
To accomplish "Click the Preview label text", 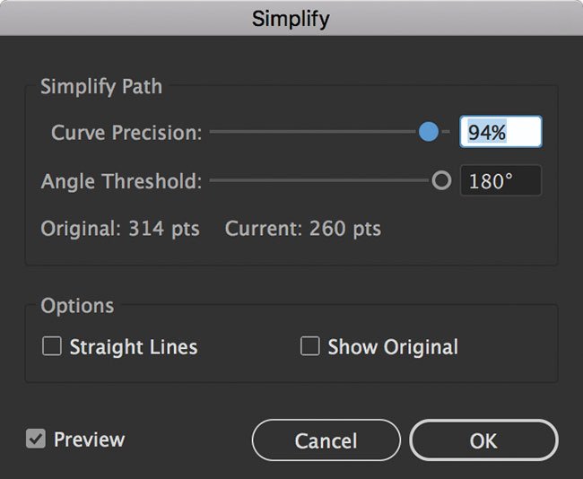I will click(x=89, y=440).
